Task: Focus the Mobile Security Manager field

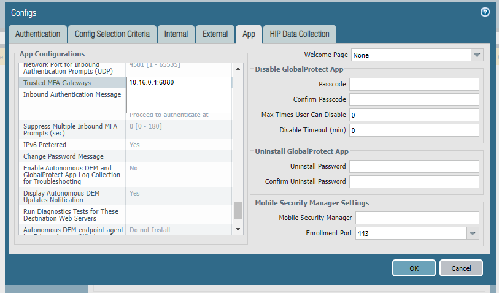Action: [417, 218]
